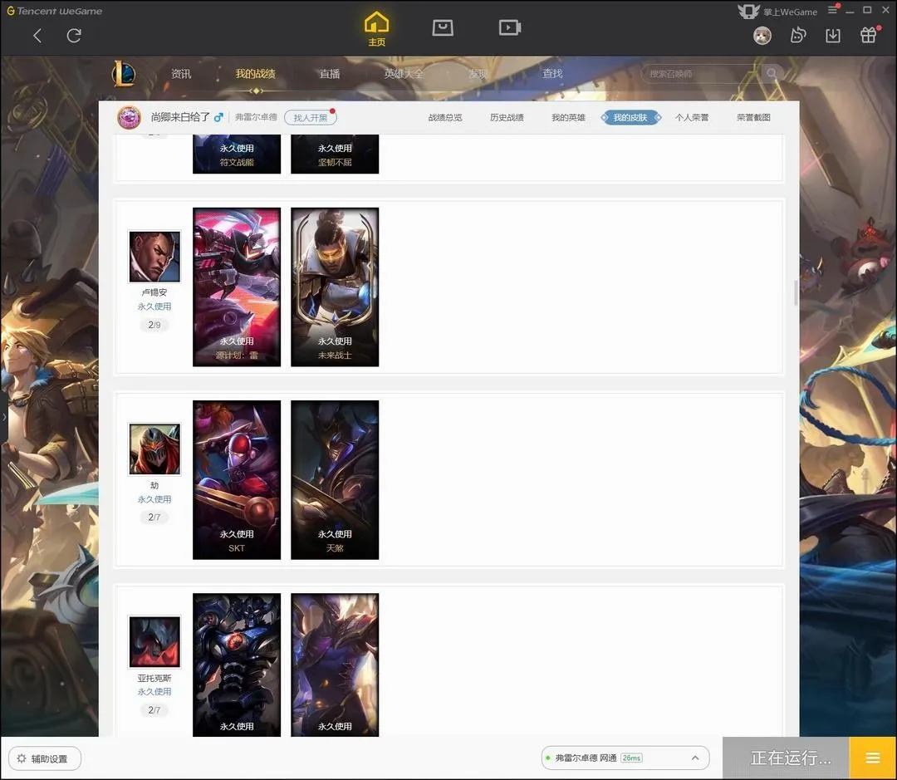Open the 资讯 navigation item
The height and width of the screenshot is (780, 897).
(181, 74)
